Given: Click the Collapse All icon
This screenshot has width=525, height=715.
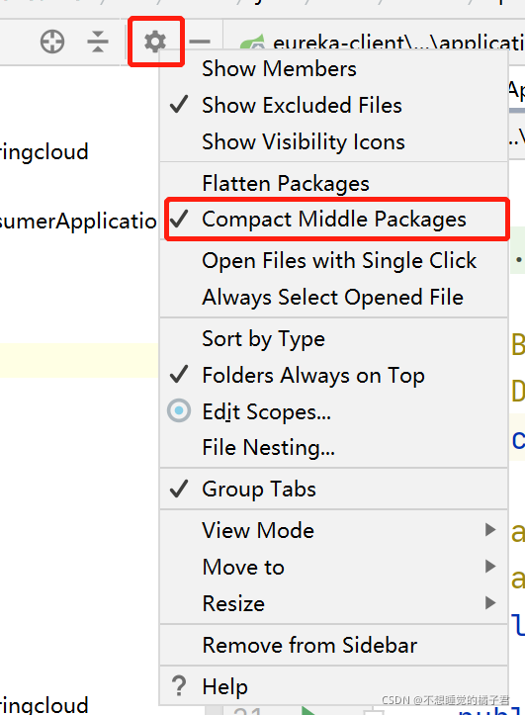Looking at the screenshot, I should [x=98, y=42].
